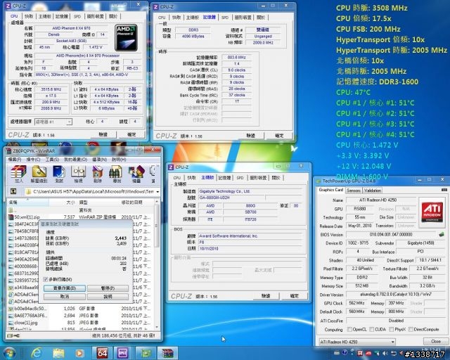
Task: Open the 工具(S) menu in WinRAR
Action: [52, 160]
